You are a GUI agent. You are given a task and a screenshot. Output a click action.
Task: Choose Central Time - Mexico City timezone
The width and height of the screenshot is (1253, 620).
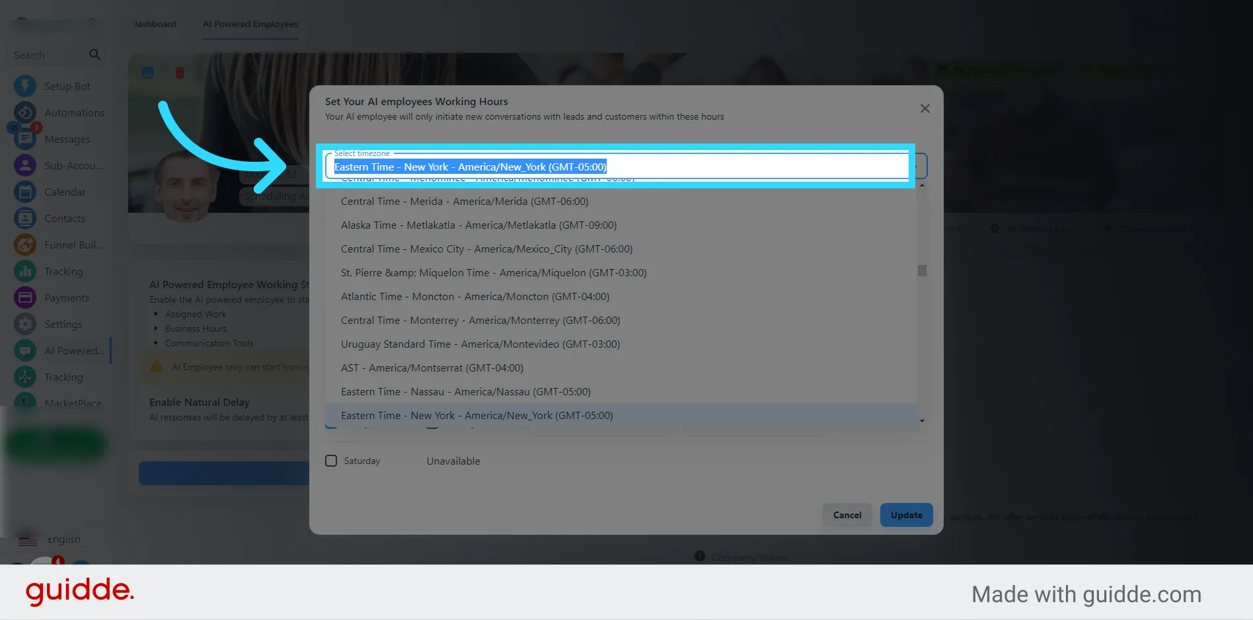point(621,249)
